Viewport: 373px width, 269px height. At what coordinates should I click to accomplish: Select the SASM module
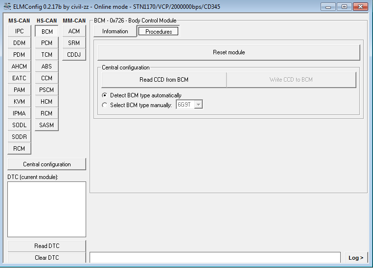[47, 125]
